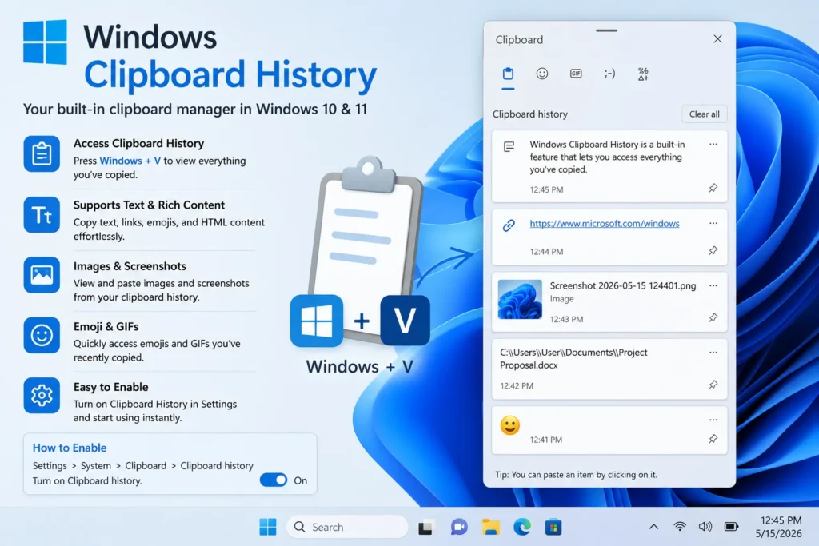
Task: Open the clock showing 12:45 PM 5/15/2026
Action: coord(781,527)
